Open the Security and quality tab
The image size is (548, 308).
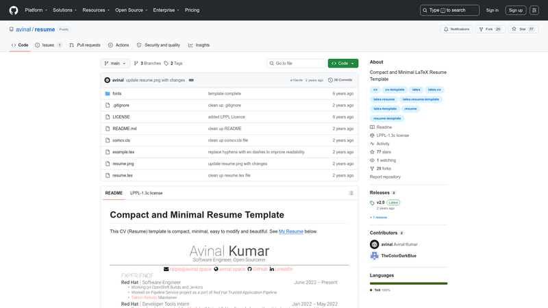tap(158, 45)
